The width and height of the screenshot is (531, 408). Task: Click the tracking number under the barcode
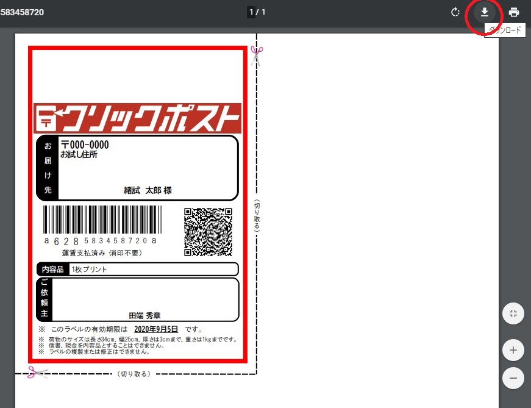coord(101,241)
